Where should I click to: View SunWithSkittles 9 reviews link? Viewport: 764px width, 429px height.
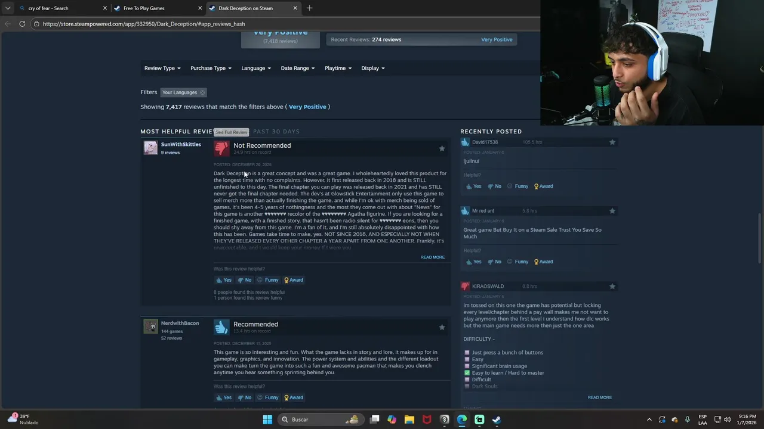[170, 153]
